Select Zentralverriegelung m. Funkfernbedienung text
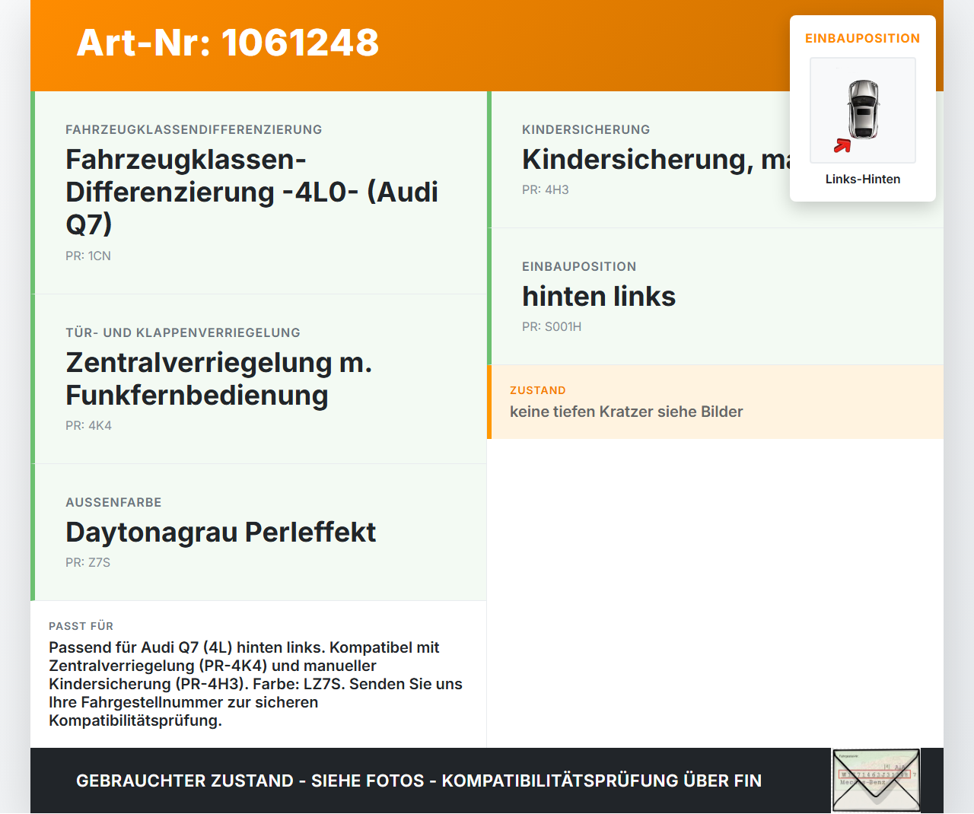Screen dimensions: 974x814 (x=219, y=379)
